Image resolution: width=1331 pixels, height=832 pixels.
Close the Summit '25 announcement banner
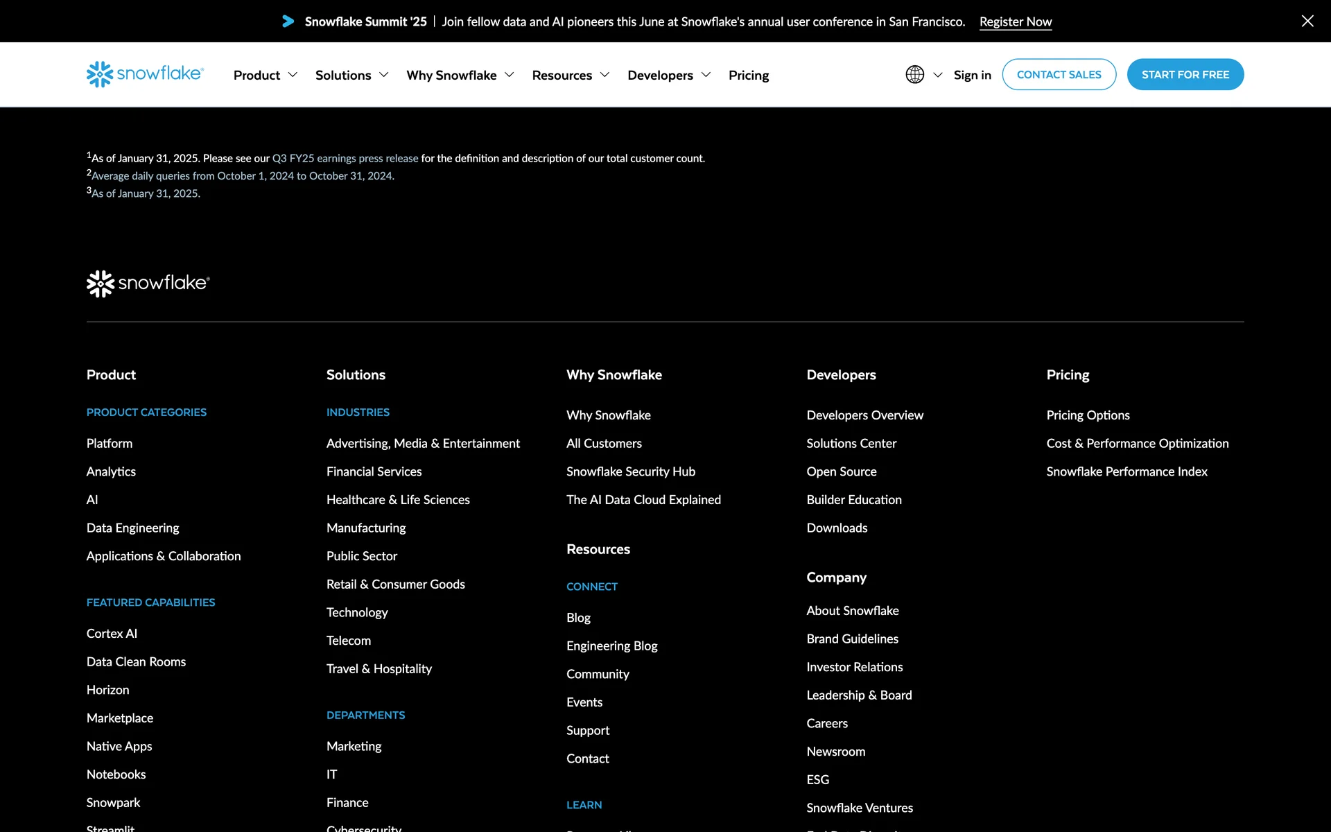[x=1307, y=21]
